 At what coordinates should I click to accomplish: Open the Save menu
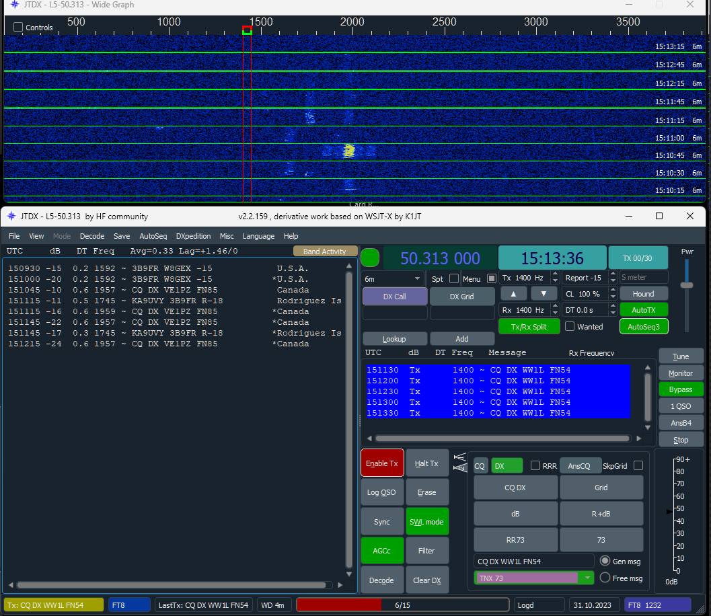122,236
